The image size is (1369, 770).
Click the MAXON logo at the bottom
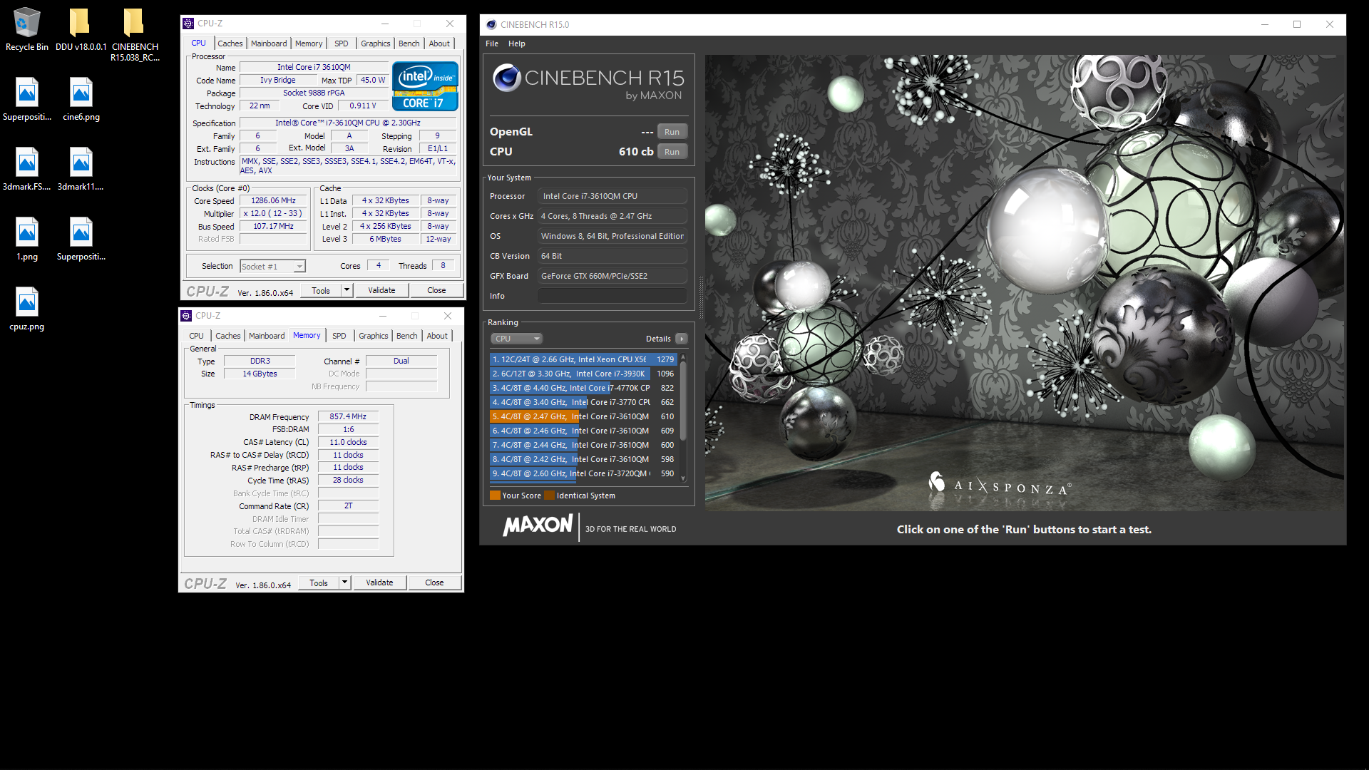tap(538, 525)
